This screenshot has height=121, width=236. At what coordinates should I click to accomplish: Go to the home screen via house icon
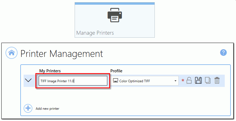12,53
